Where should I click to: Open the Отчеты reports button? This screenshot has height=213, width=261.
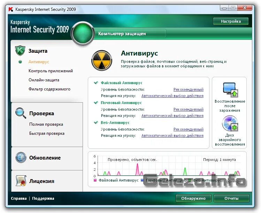(x=231, y=198)
